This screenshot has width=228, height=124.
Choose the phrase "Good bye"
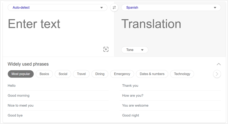(58, 115)
